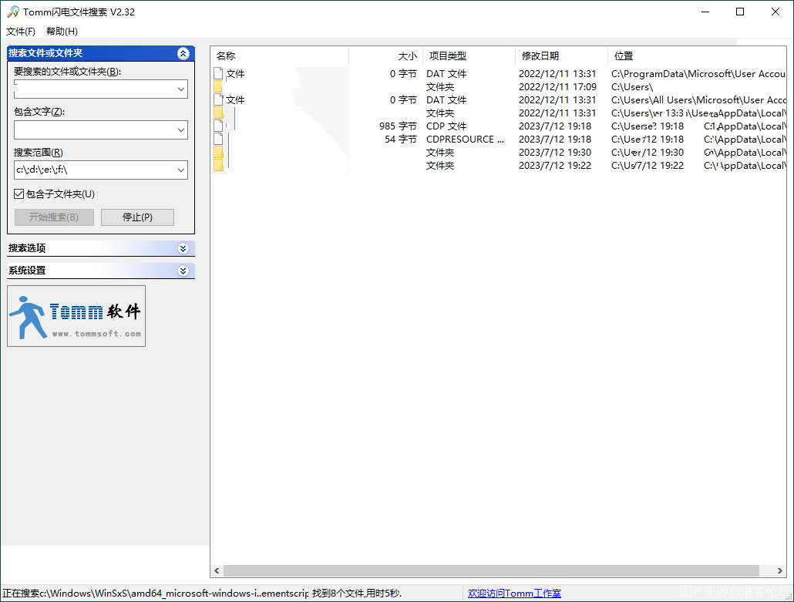Select folder icon modified 2023/7/12 19:30

(218, 153)
